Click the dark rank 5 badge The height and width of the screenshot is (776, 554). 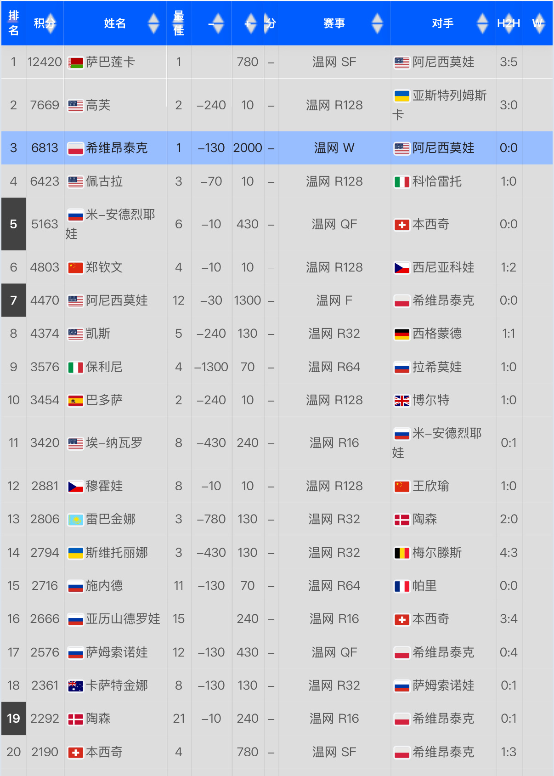pyautogui.click(x=13, y=224)
